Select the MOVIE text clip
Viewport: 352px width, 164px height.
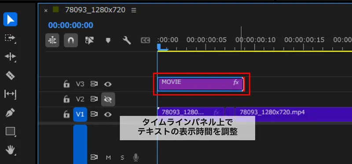[x=200, y=84]
